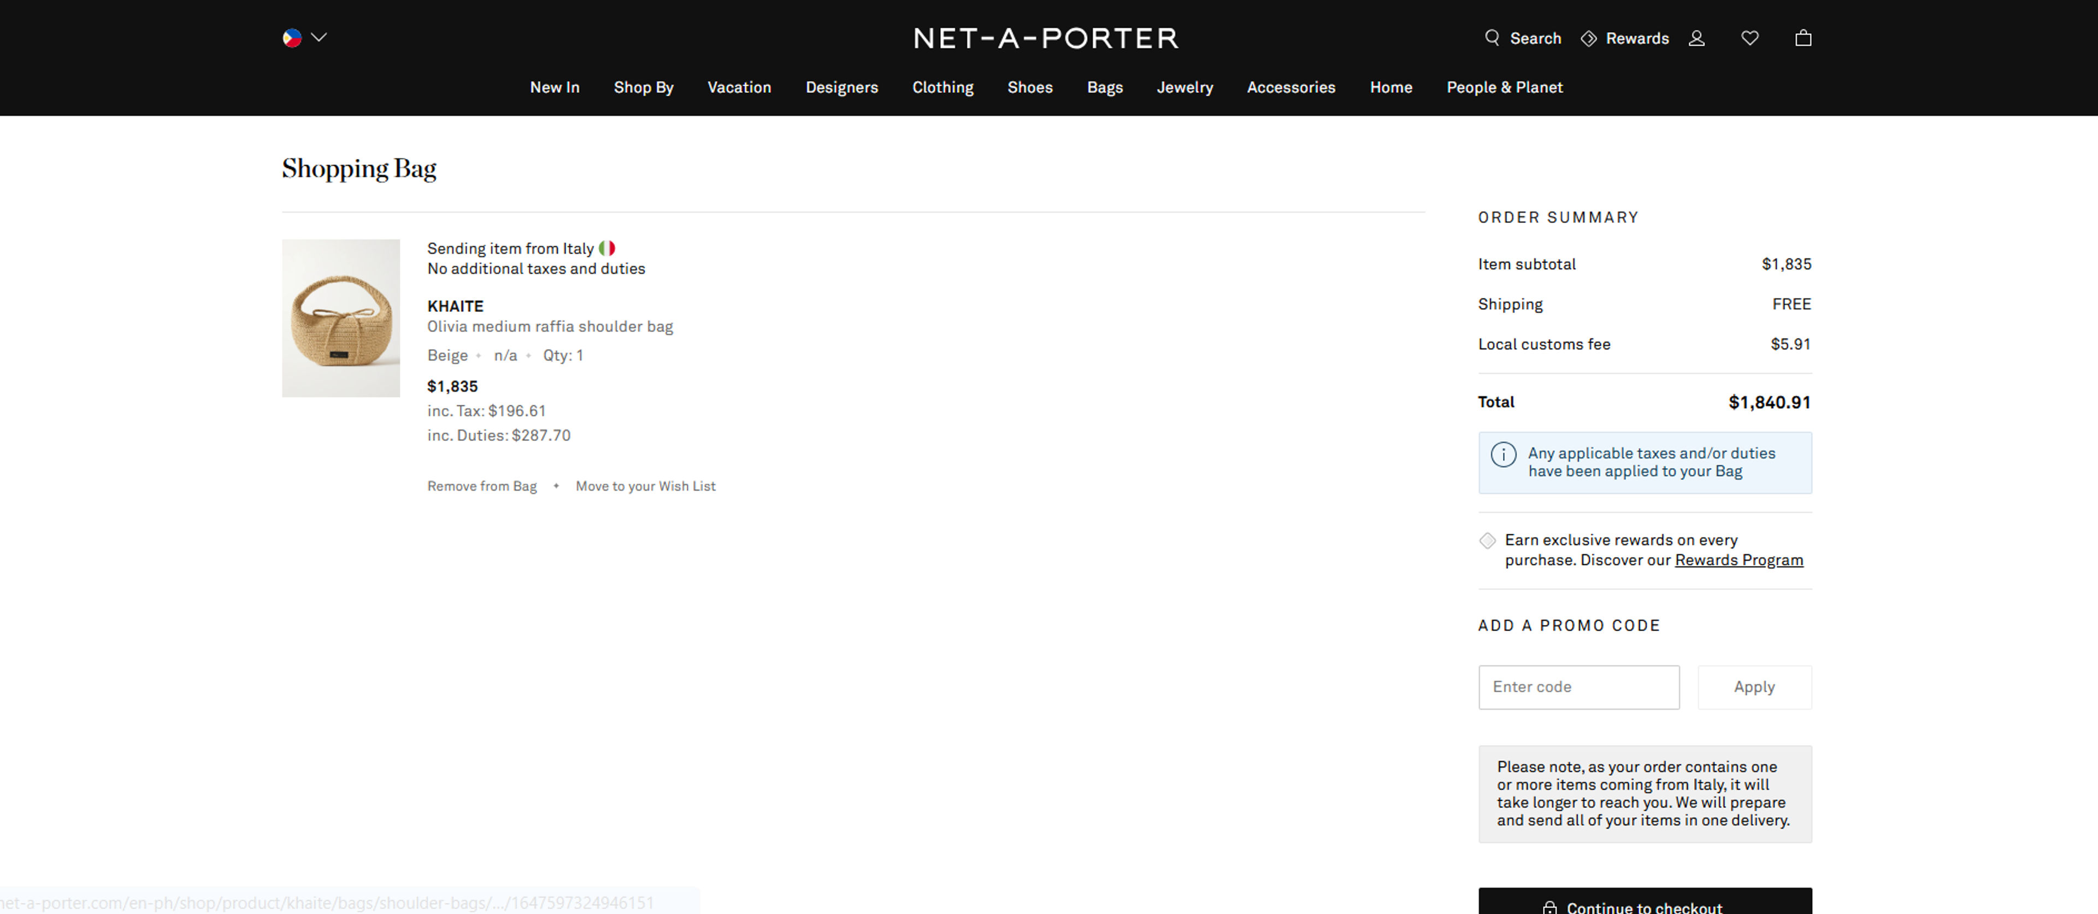This screenshot has height=914, width=2098.
Task: Click the Apply promo button
Action: coord(1753,687)
